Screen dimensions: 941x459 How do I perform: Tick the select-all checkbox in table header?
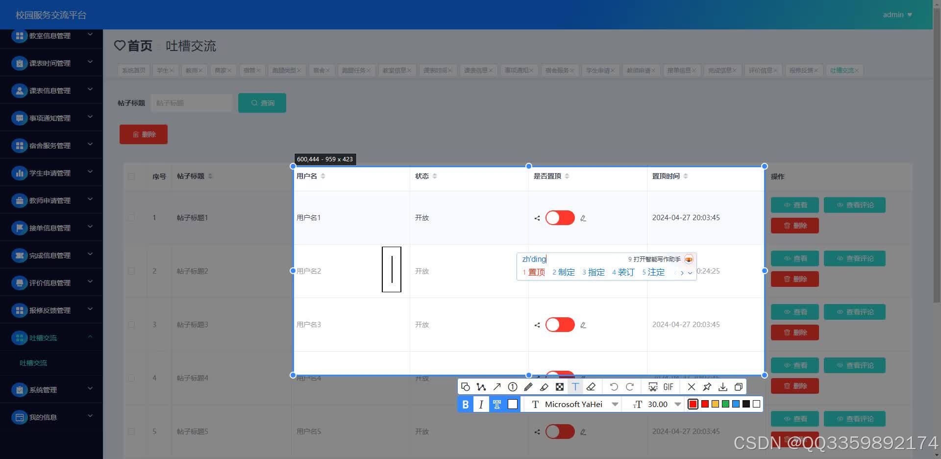coord(131,176)
